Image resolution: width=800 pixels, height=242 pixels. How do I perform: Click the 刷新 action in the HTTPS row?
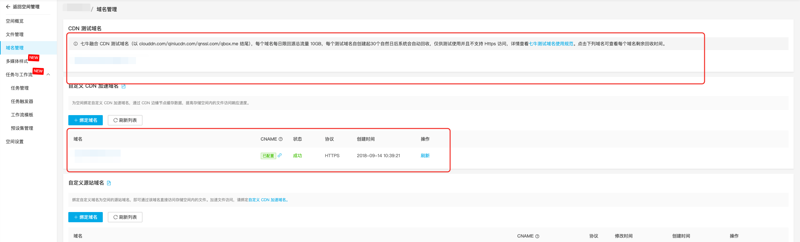[x=425, y=156]
